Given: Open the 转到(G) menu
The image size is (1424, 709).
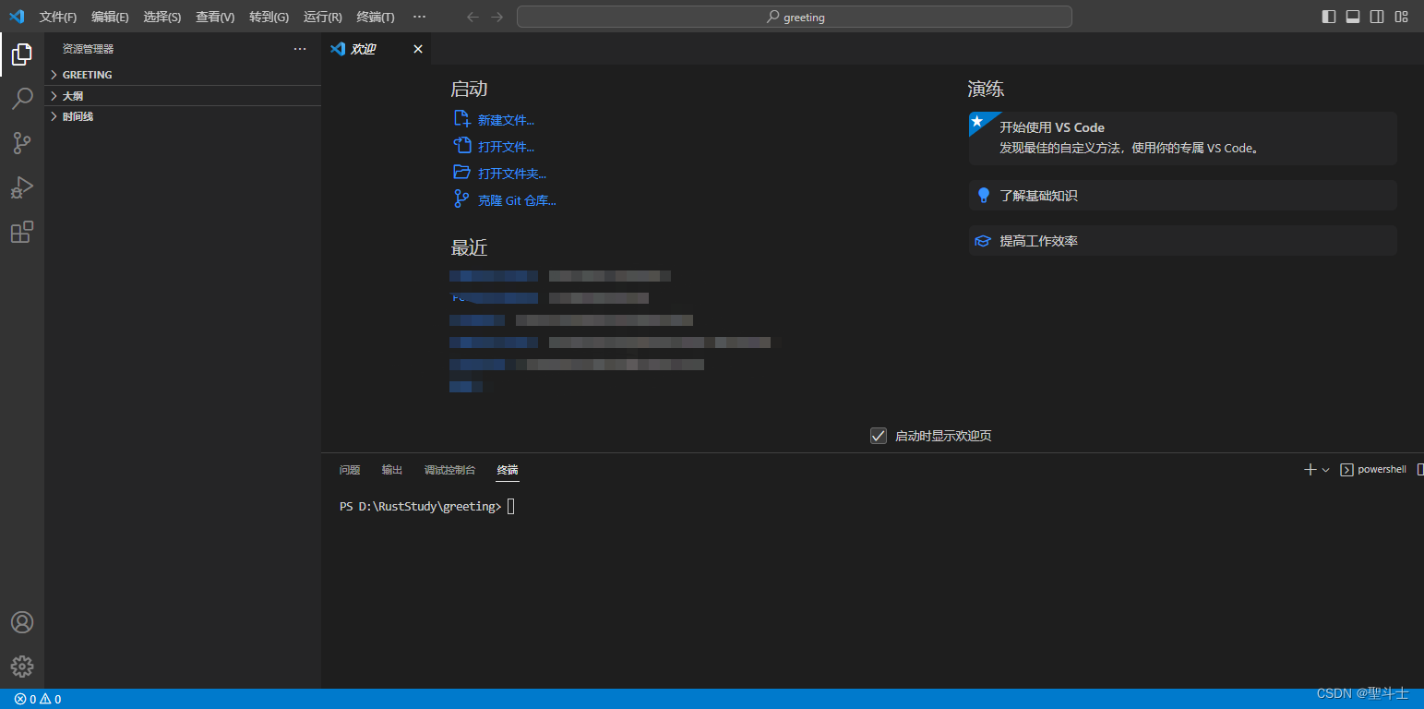Looking at the screenshot, I should click(269, 18).
